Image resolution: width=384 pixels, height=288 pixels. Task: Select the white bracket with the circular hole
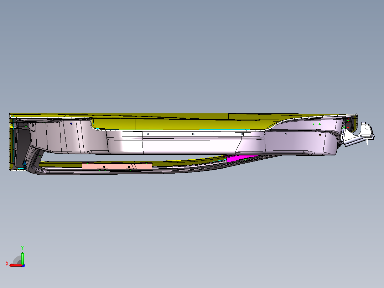367,131
